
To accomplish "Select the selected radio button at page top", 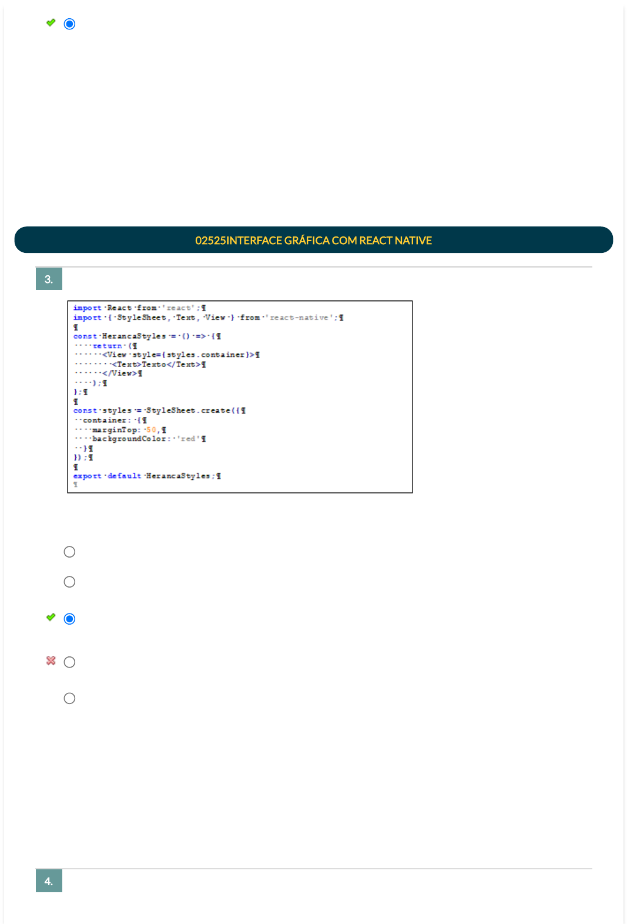I will pyautogui.click(x=69, y=24).
